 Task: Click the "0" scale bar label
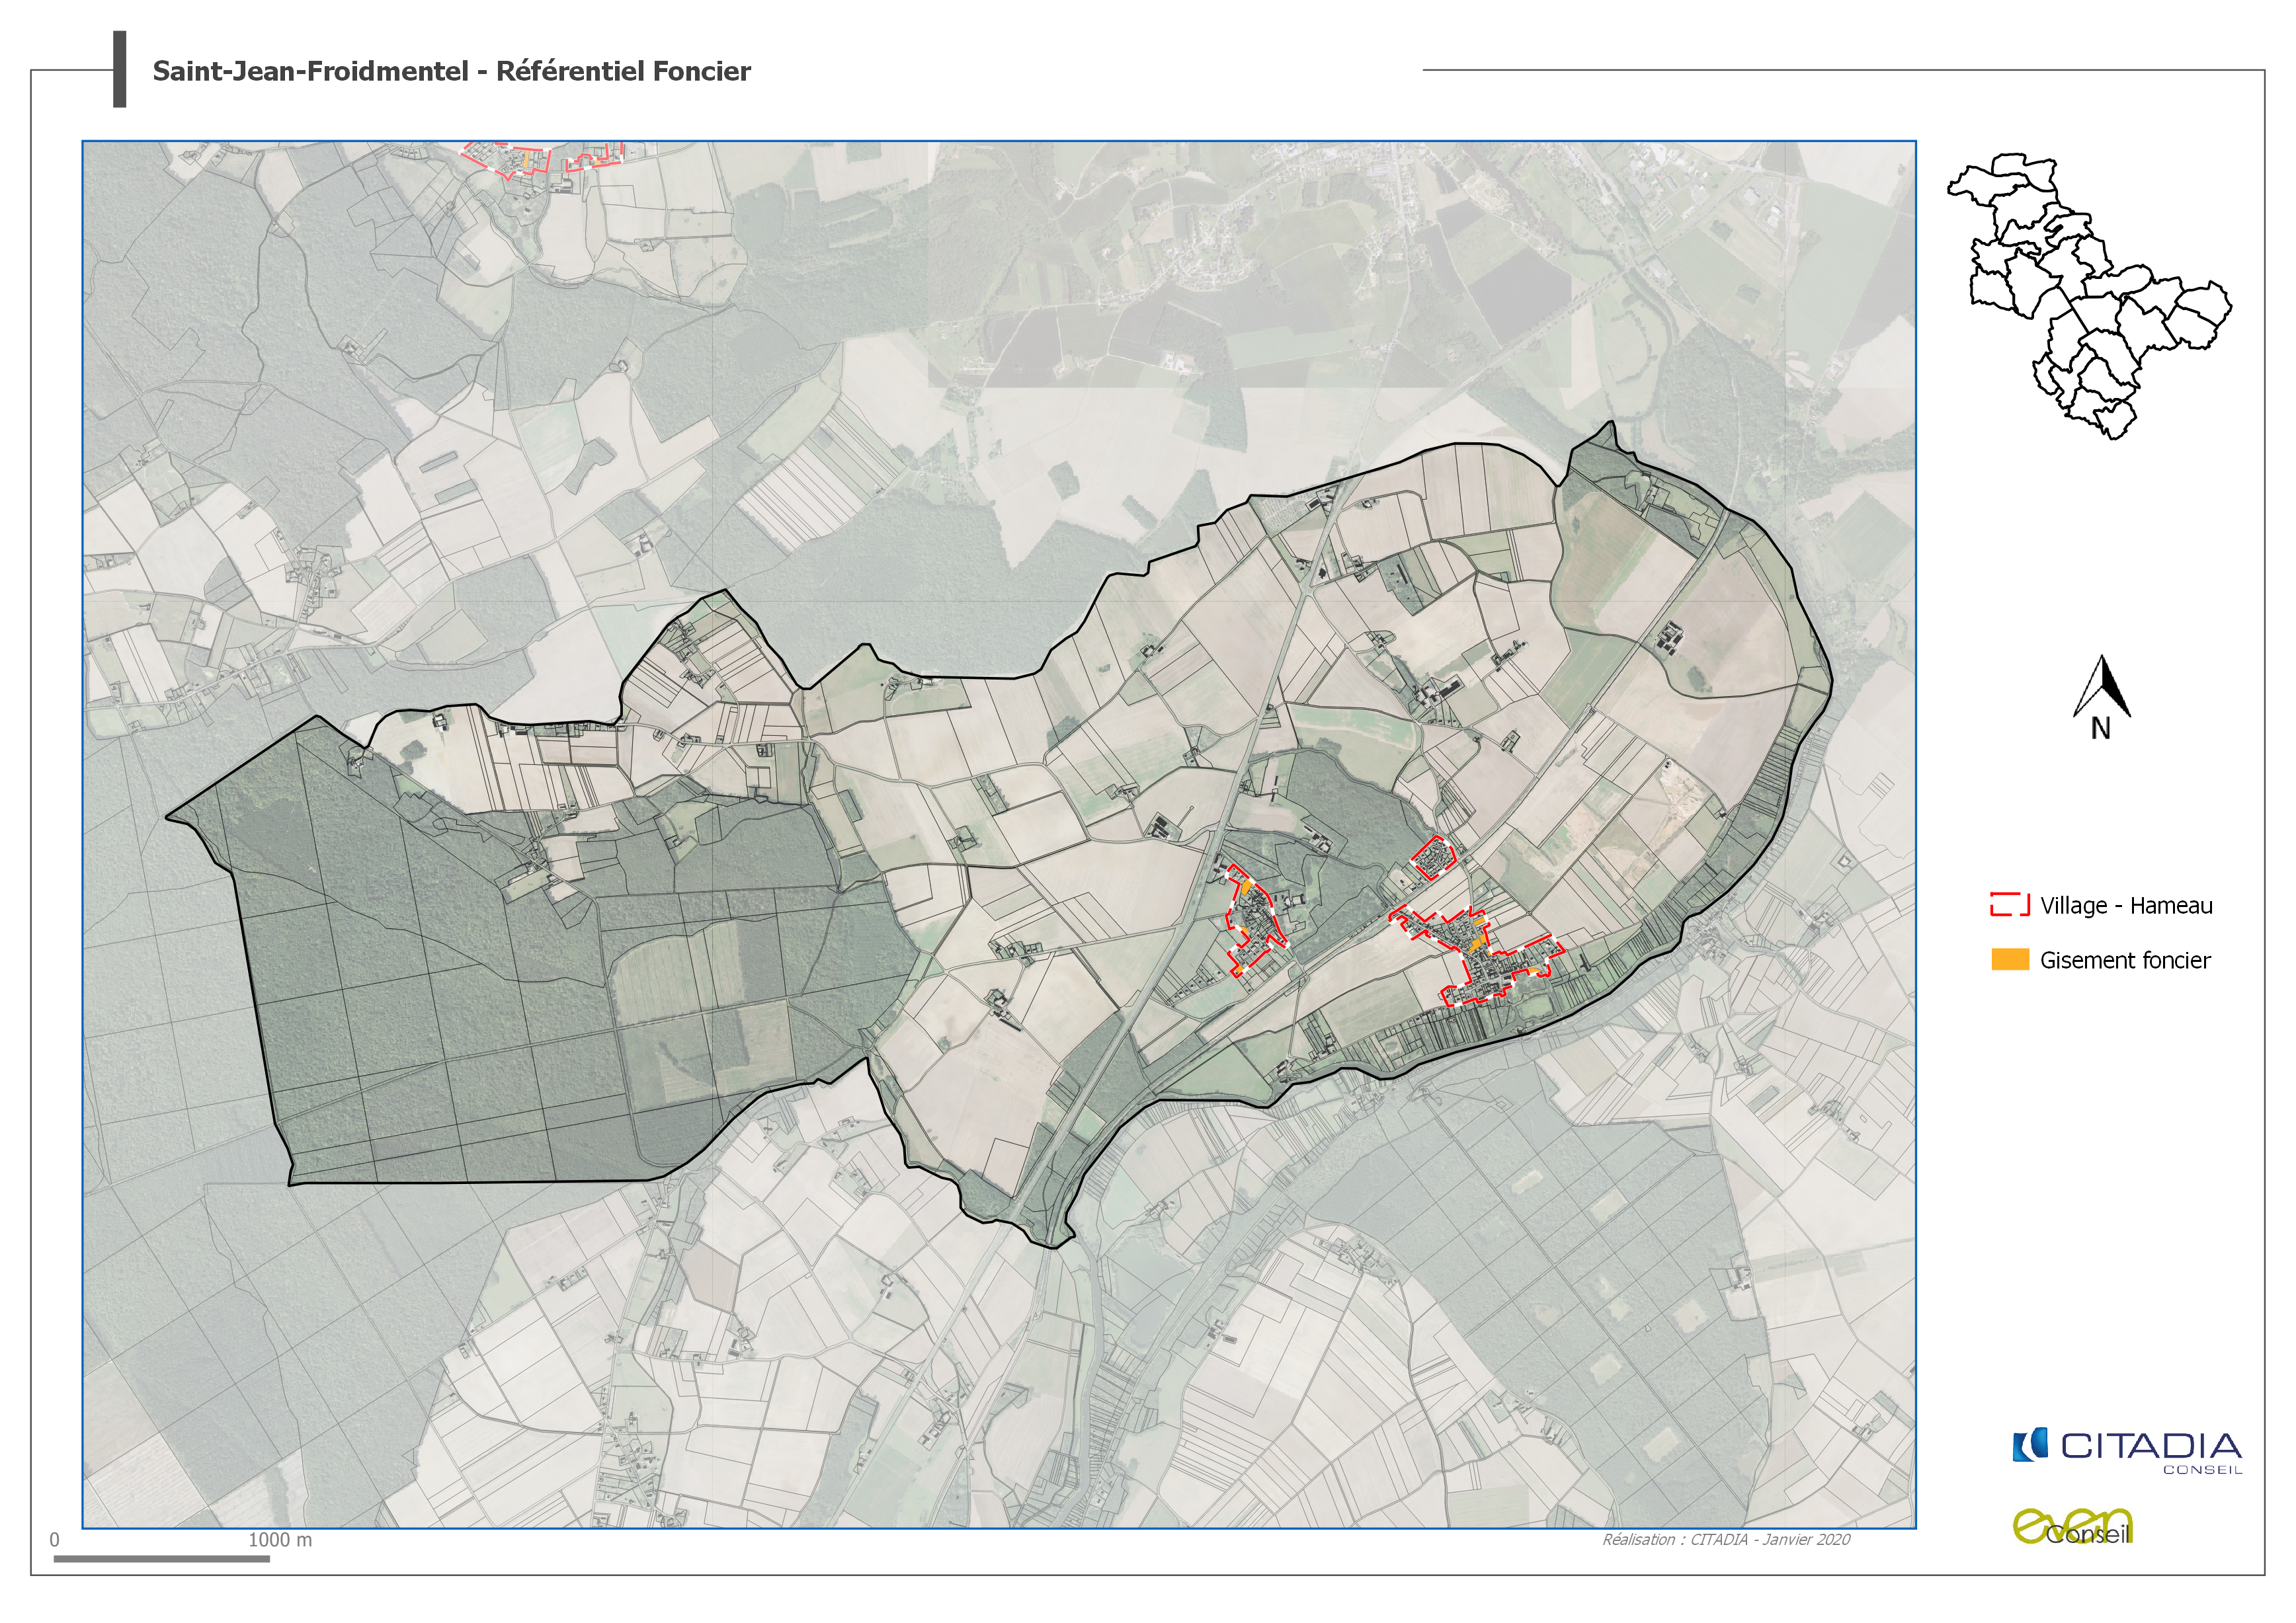(55, 1540)
